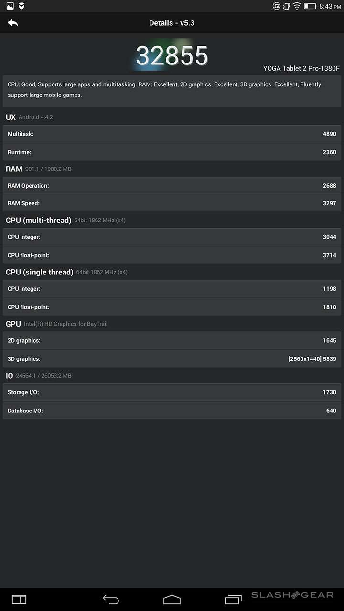Select the Multitask score row
The height and width of the screenshot is (611, 344).
[x=172, y=134]
